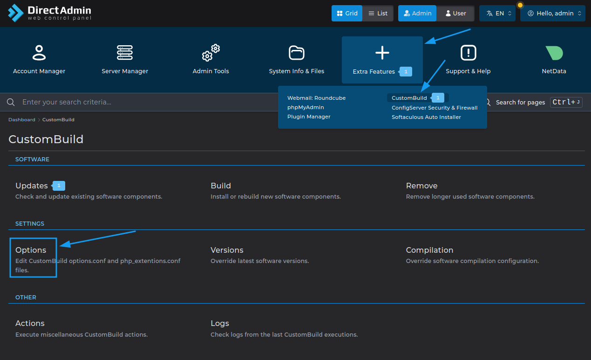Switch to Admin access level
Image resolution: width=591 pixels, height=360 pixels.
[x=417, y=14]
